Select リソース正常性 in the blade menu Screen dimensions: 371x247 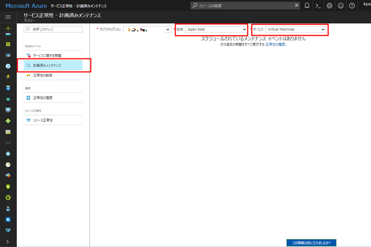coord(53,120)
